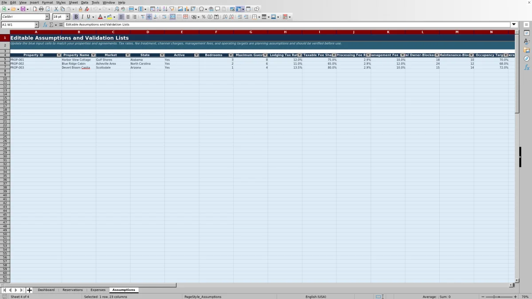The width and height of the screenshot is (532, 299).
Task: Click the zoom in plus button
Action: pyautogui.click(x=515, y=297)
